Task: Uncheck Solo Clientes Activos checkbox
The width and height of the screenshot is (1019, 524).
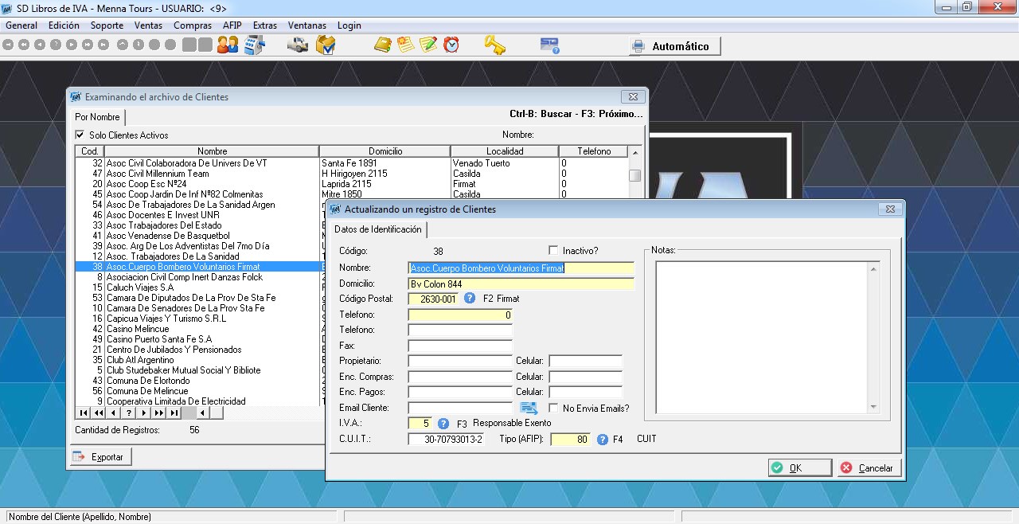Action: [x=80, y=135]
